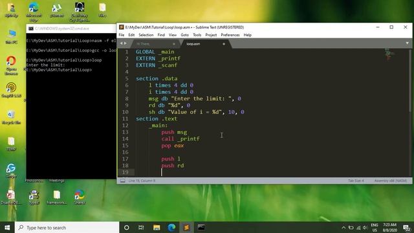
Task: Open the Tools menu
Action: click(197, 35)
